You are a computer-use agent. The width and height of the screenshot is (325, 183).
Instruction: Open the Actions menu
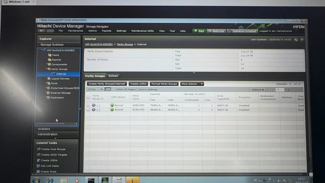pyautogui.click(x=92, y=31)
